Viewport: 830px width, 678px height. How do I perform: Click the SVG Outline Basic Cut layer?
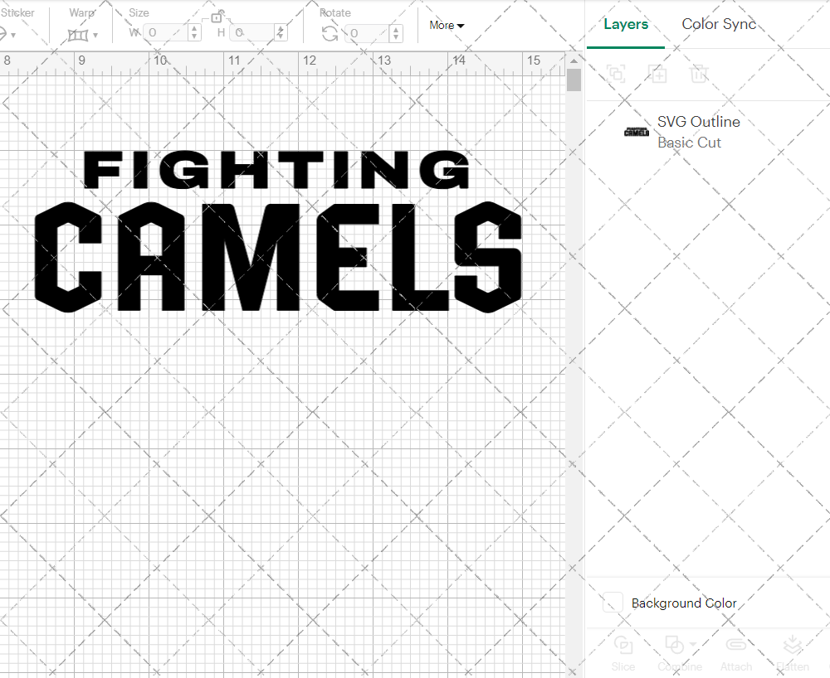(698, 132)
